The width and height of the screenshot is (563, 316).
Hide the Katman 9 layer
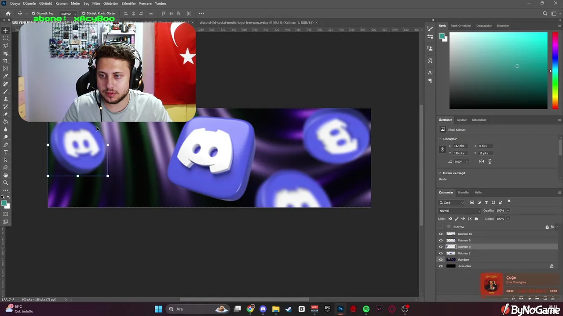coord(441,241)
